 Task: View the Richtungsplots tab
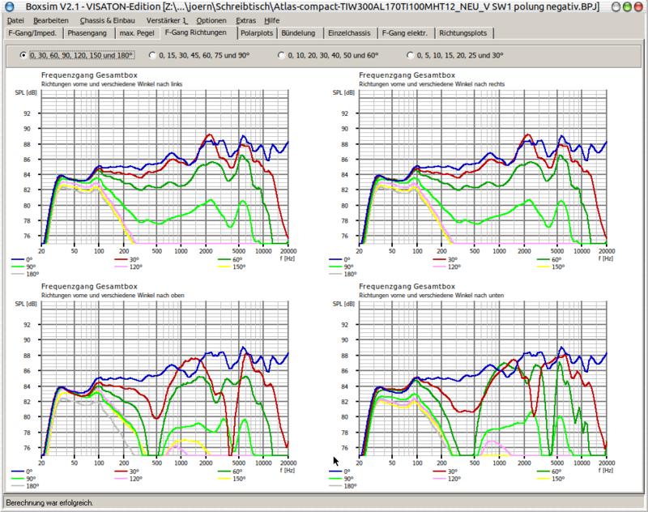[x=466, y=33]
